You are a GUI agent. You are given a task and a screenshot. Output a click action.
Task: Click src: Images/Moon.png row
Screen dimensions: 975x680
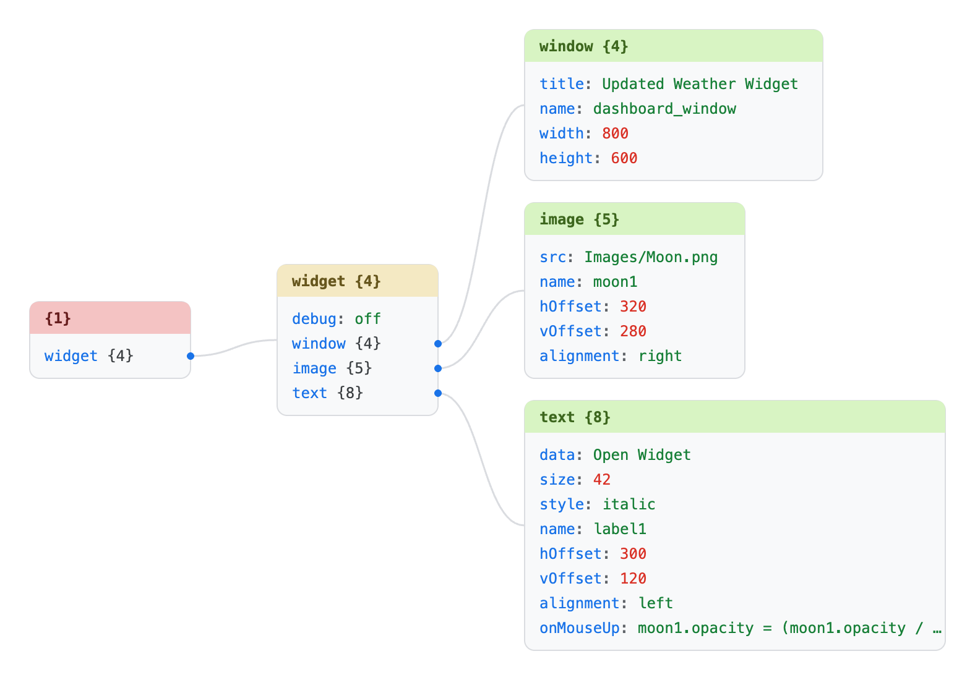(635, 257)
